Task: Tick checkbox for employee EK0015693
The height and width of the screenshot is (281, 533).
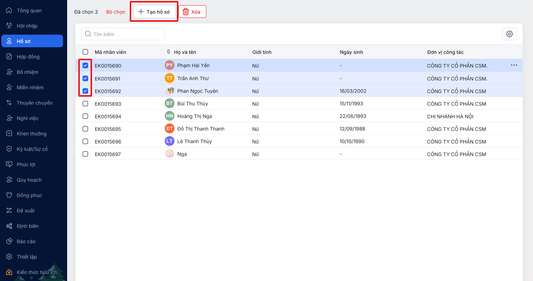Action: pyautogui.click(x=85, y=104)
